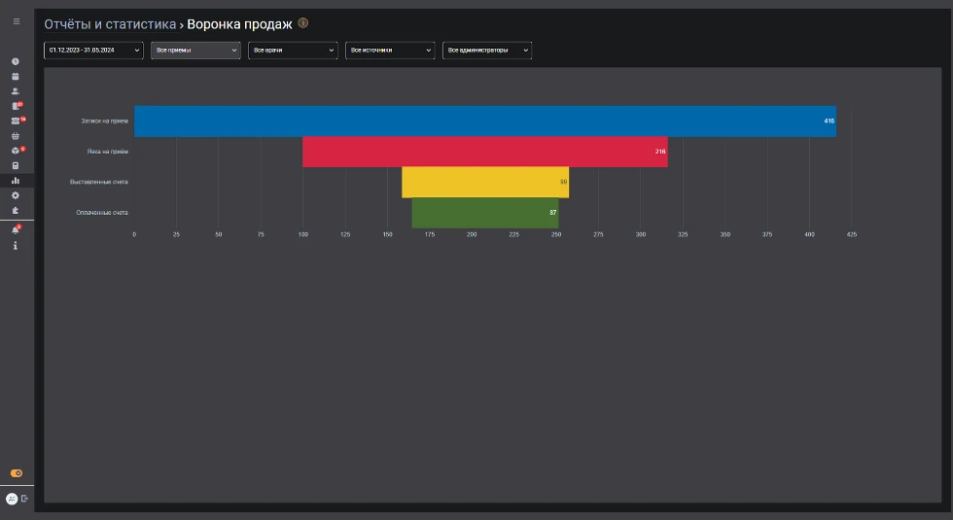The image size is (953, 520).
Task: Select the active bar-chart reports item in the sidebar
Action: (16, 181)
